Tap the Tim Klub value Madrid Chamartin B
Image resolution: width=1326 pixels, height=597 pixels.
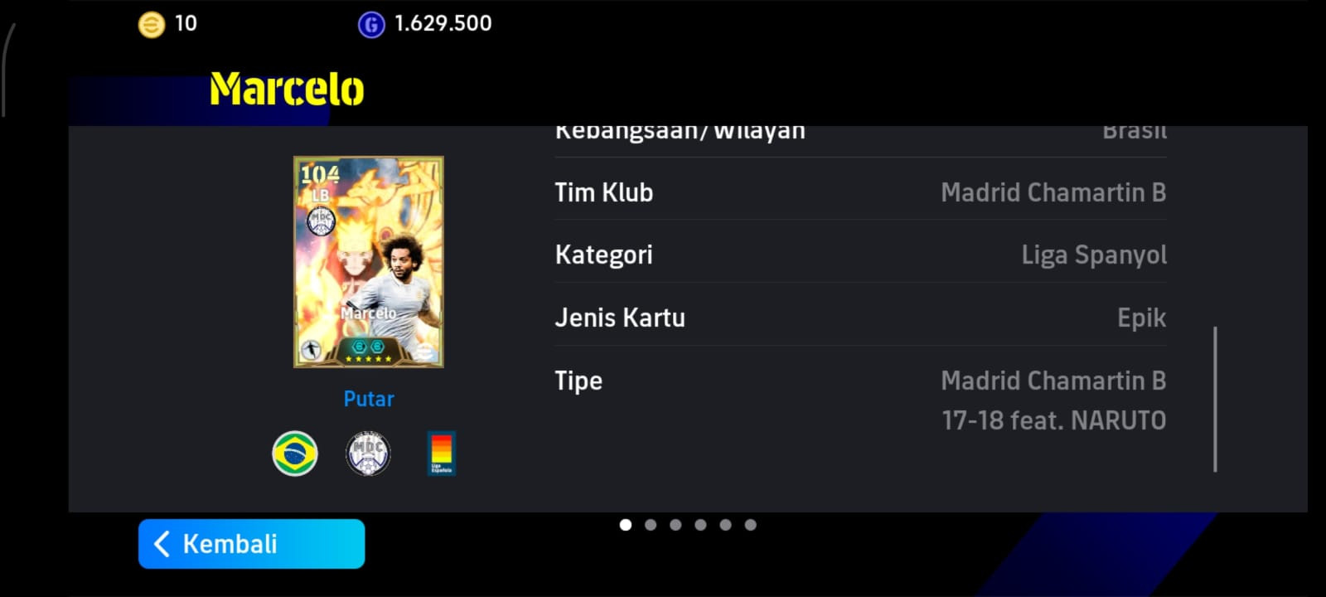click(1053, 192)
